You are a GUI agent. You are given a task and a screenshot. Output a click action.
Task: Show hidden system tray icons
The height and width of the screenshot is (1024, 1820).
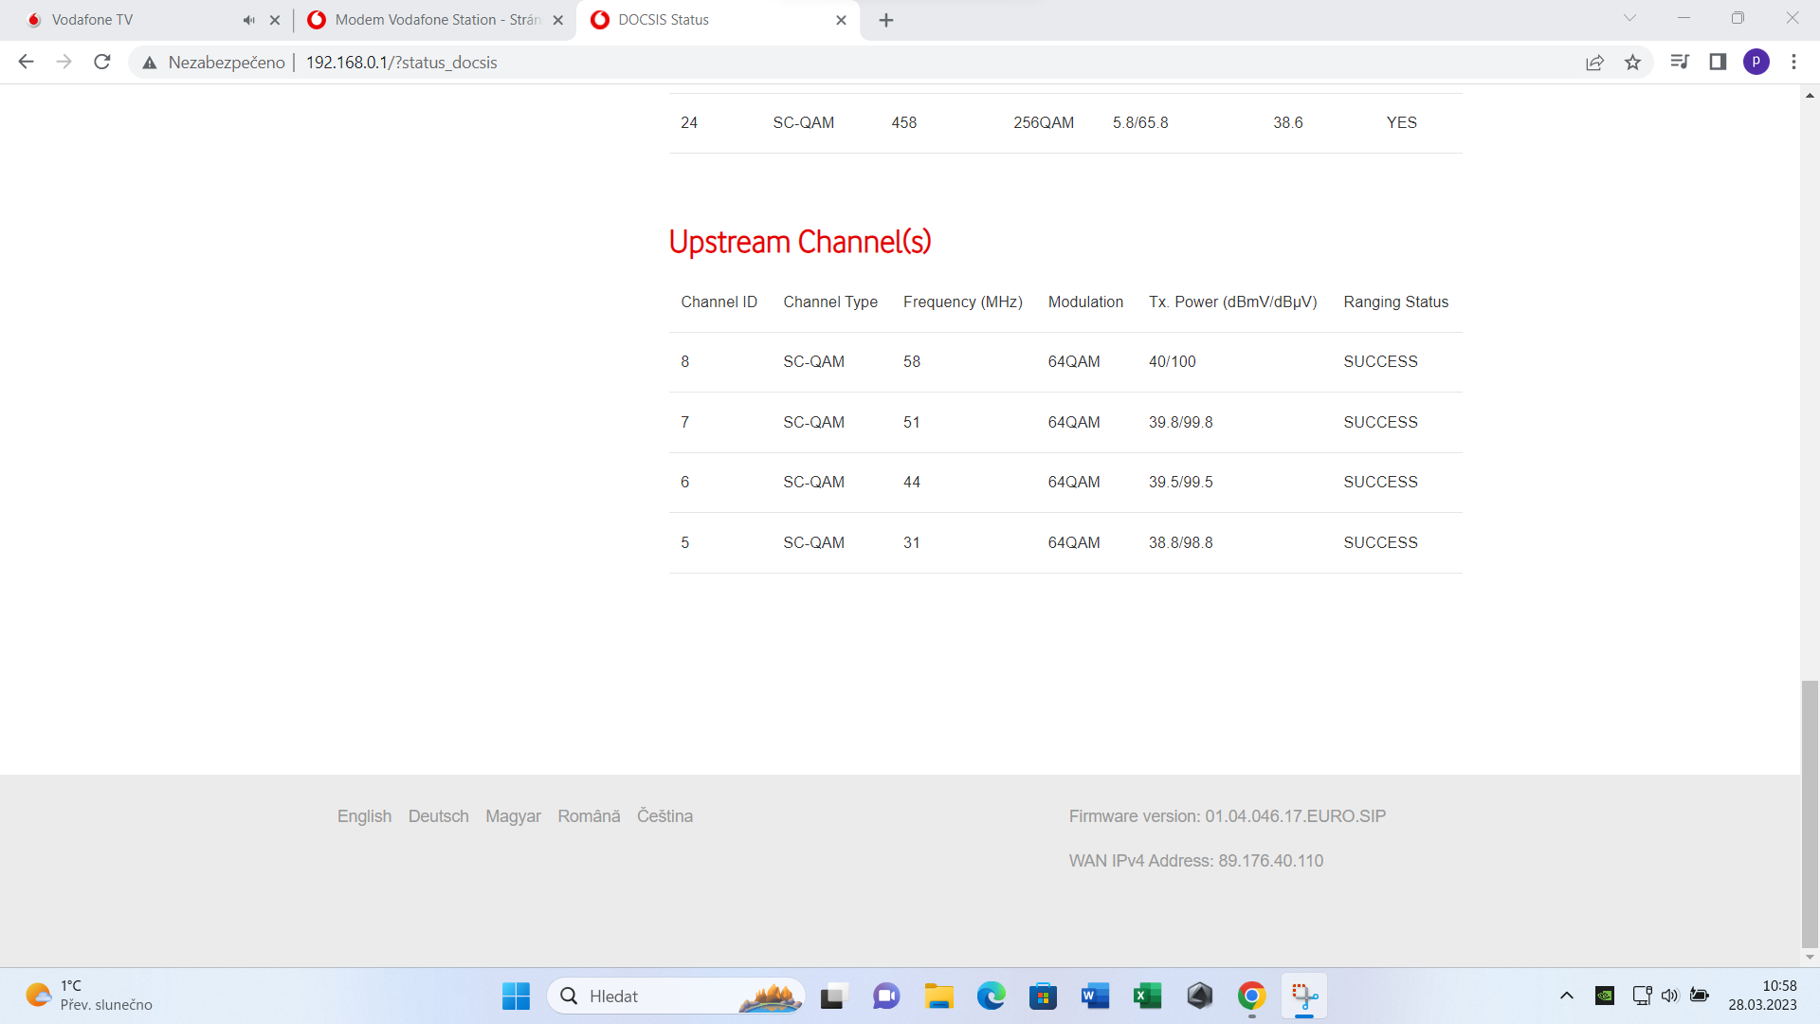tap(1566, 996)
